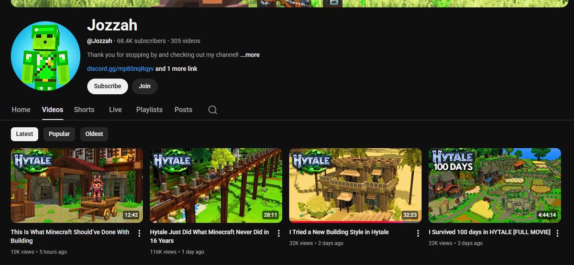Screen dimensions: 574x265
Task: Click the 'Jozzah' channel name heading
Action: coord(112,25)
